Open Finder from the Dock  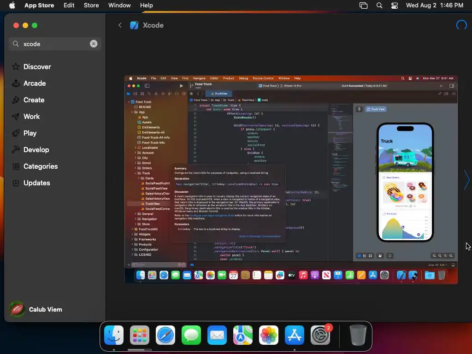pos(114,335)
